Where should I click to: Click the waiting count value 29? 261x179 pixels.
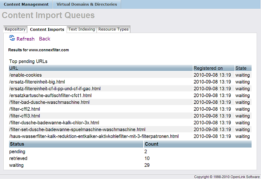point(147,165)
